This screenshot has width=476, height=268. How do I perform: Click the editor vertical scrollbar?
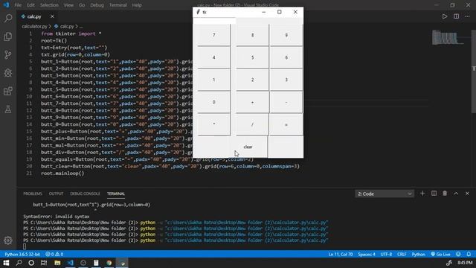474,71
